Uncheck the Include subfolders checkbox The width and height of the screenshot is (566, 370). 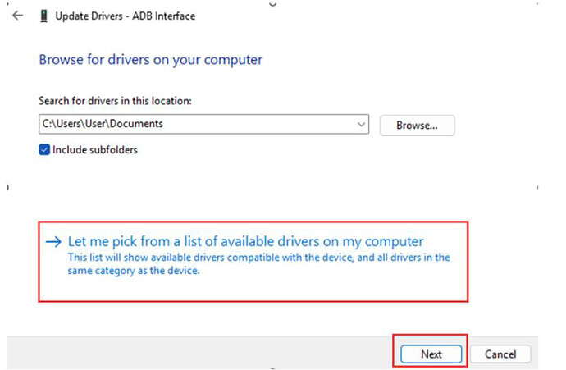(x=44, y=149)
